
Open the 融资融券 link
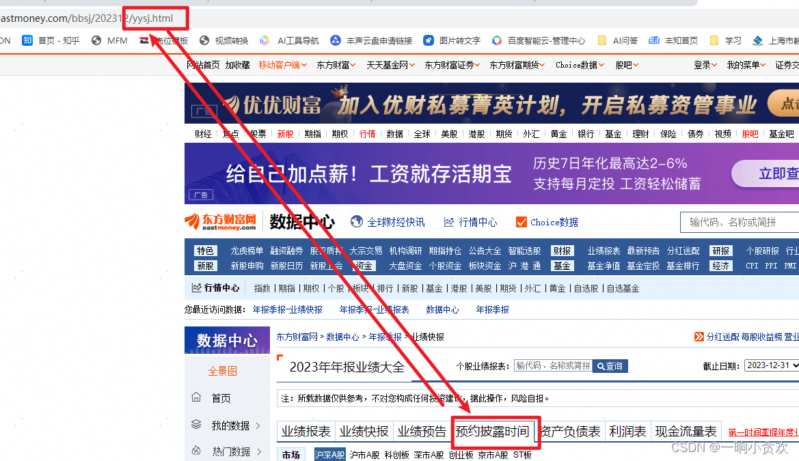pyautogui.click(x=286, y=251)
